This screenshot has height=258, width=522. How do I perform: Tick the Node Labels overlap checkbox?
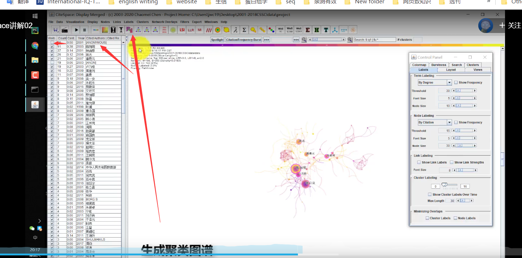[x=455, y=218]
